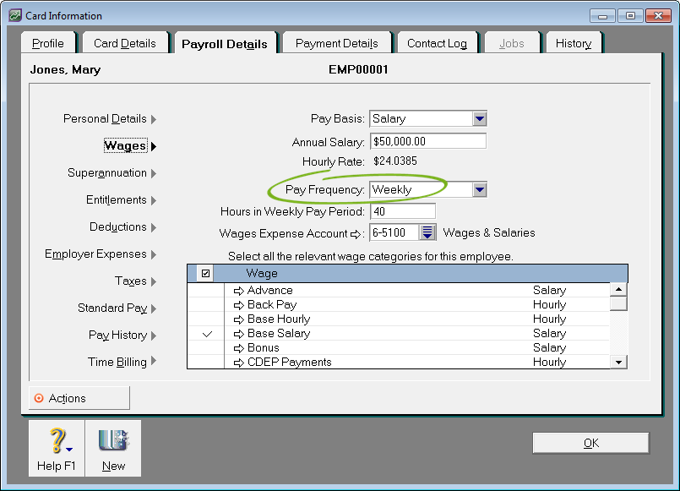Click the Wages Expense Account zoom arrow
The image size is (680, 491).
click(x=355, y=234)
